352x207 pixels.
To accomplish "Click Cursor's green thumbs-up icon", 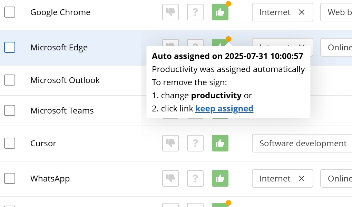I will (x=220, y=143).
